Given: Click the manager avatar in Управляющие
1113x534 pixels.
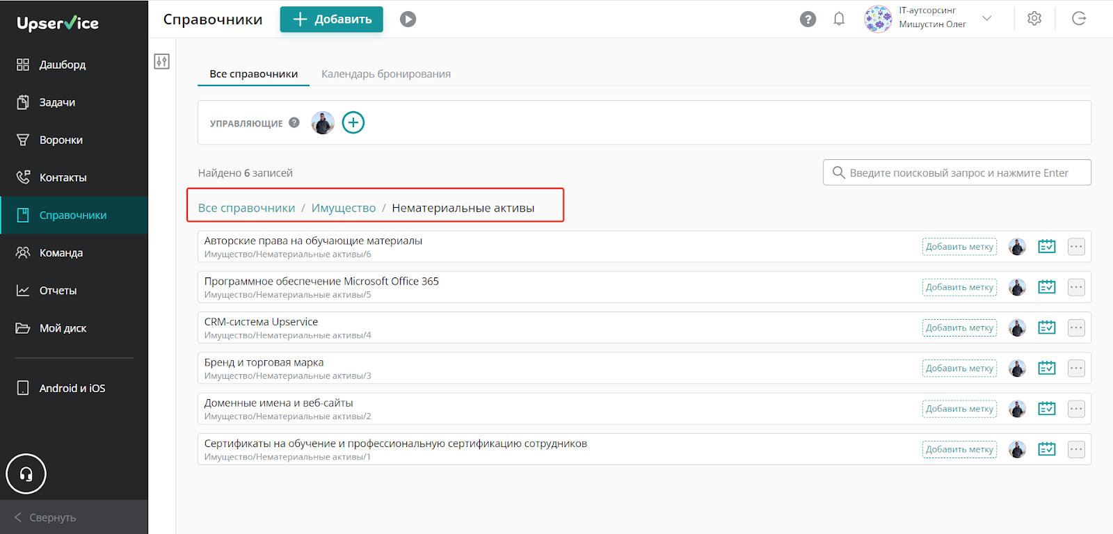Looking at the screenshot, I should click(323, 122).
